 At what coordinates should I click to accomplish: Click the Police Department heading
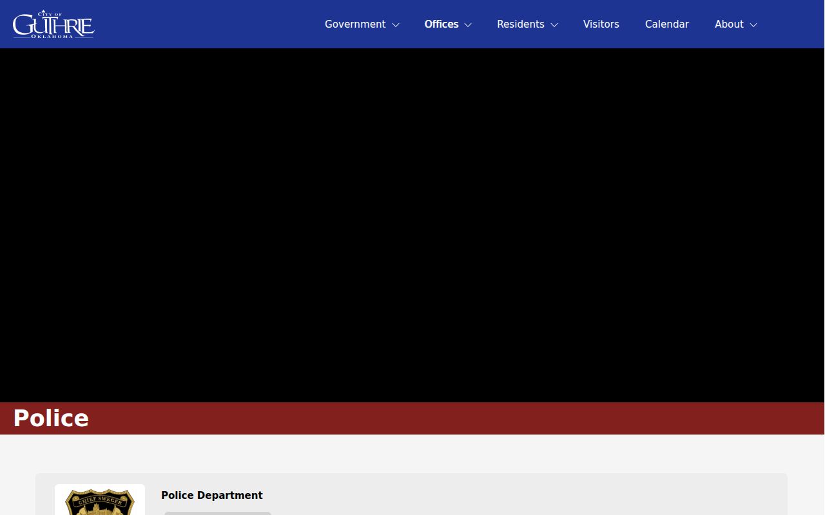coord(212,496)
